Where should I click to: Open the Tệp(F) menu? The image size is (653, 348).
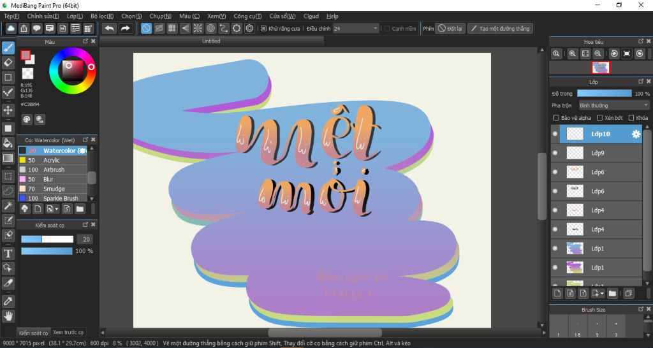(11, 16)
